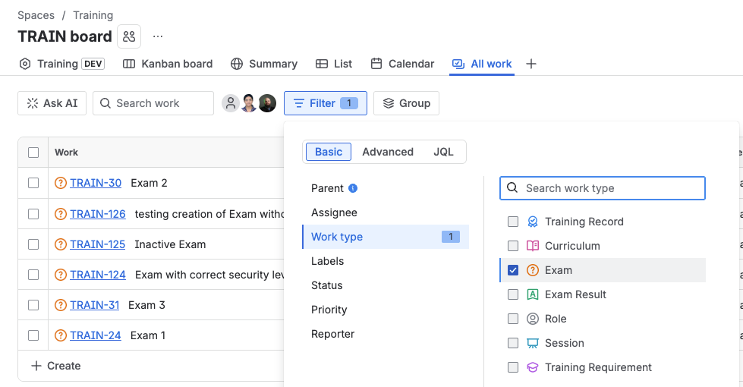Switch to the List tab
The width and height of the screenshot is (743, 387).
pos(334,64)
